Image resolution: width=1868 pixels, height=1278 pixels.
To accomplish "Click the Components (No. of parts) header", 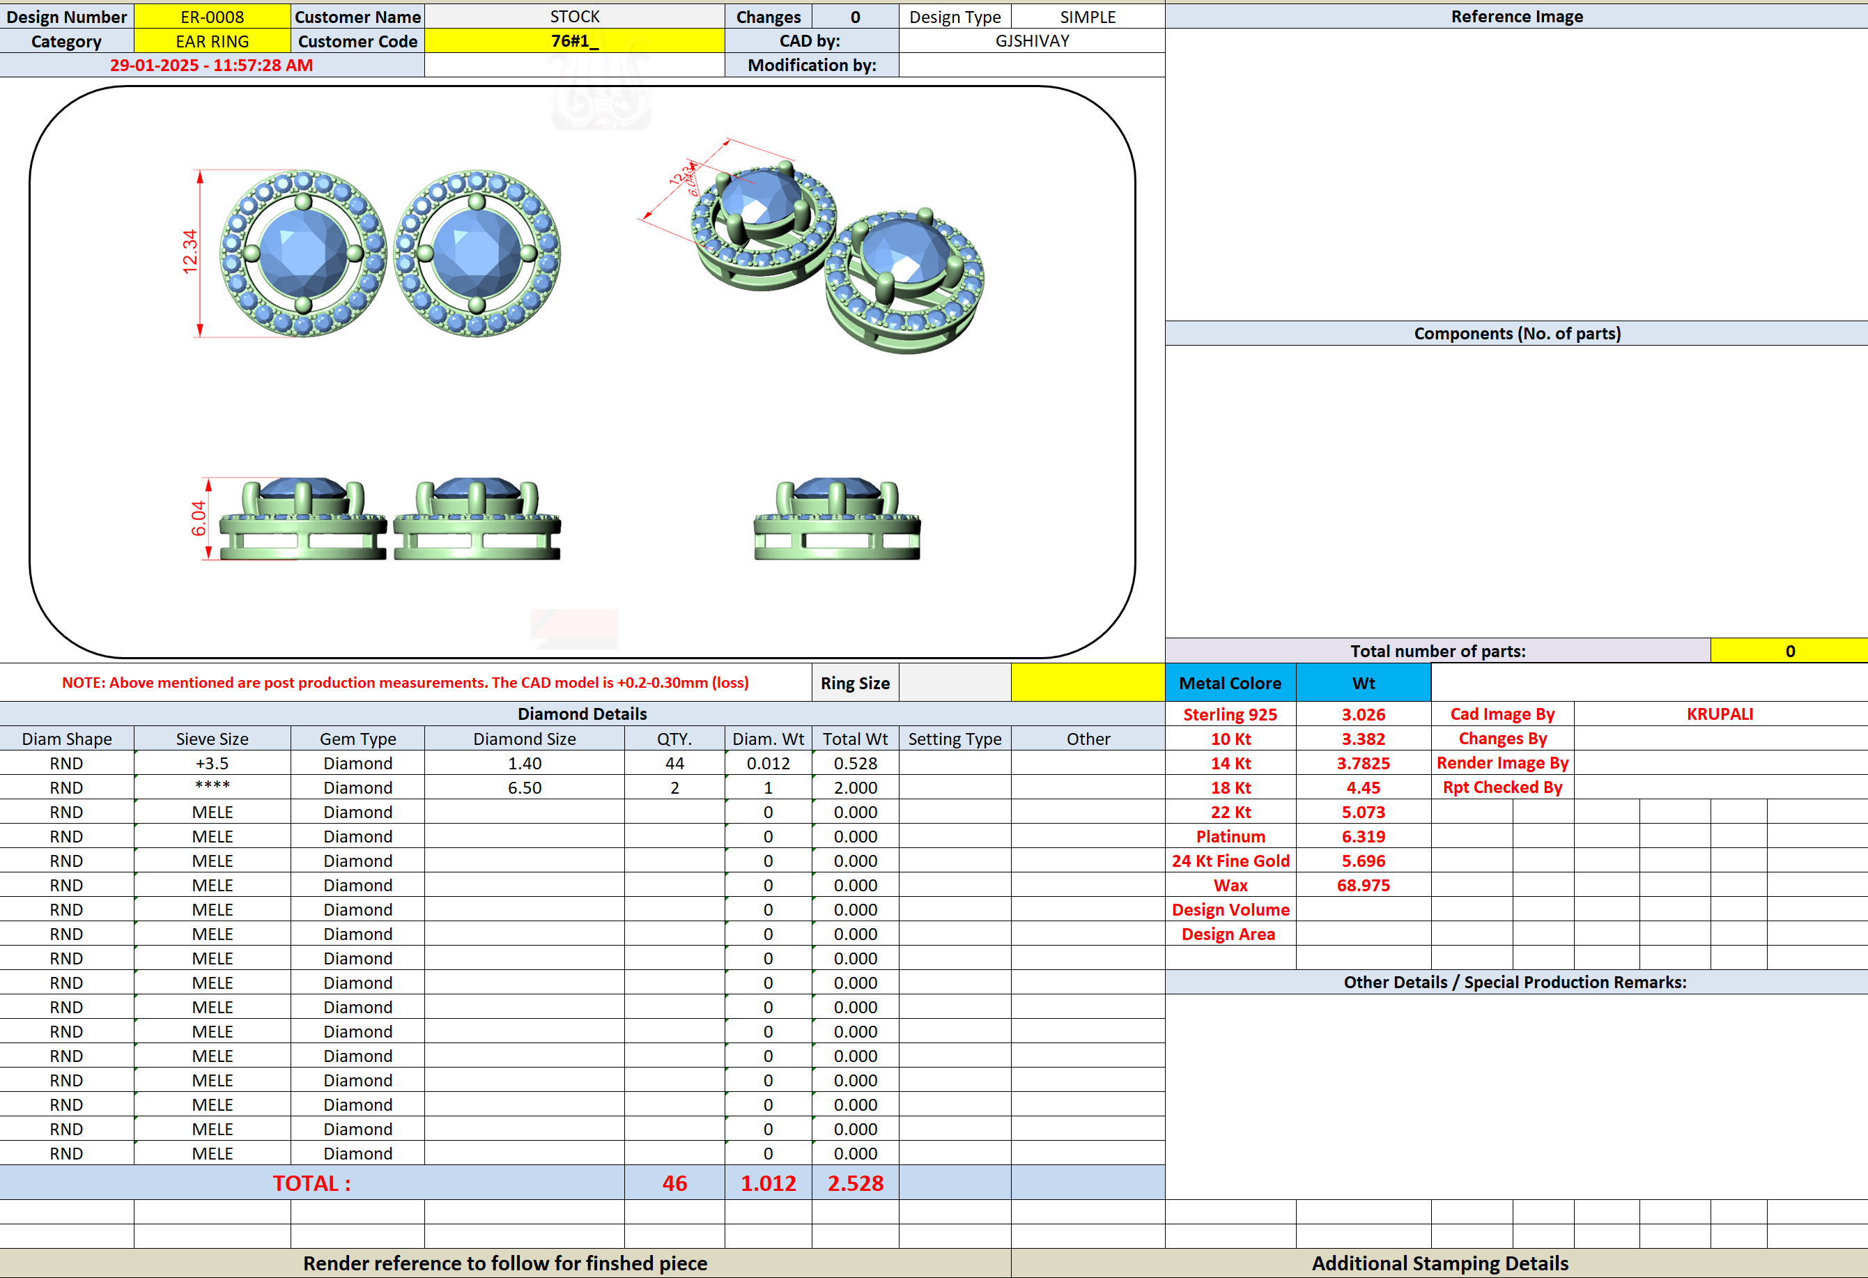I will click(x=1517, y=334).
